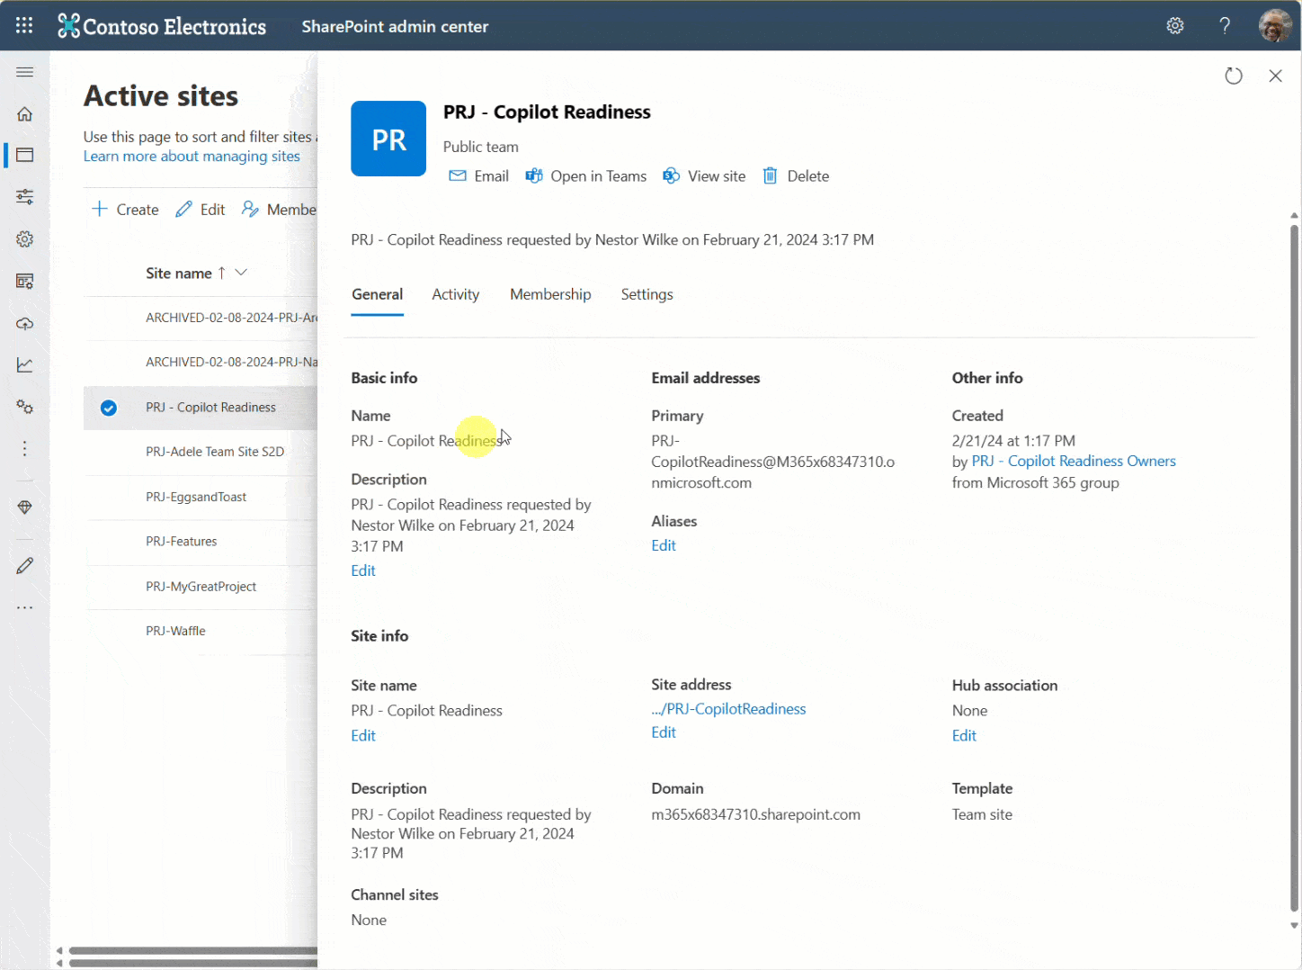Image resolution: width=1302 pixels, height=970 pixels.
Task: Click the Help question mark icon
Action: (x=1224, y=25)
